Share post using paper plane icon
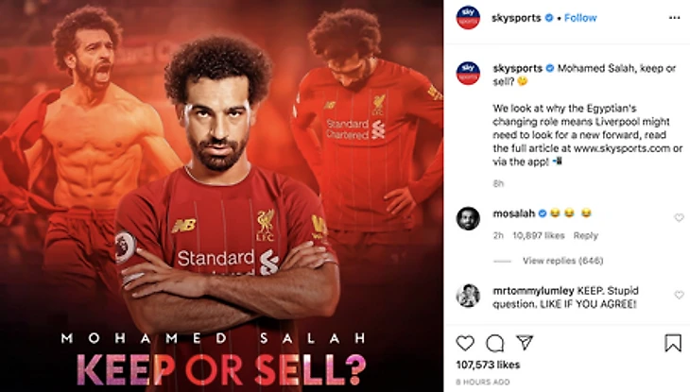 point(525,342)
